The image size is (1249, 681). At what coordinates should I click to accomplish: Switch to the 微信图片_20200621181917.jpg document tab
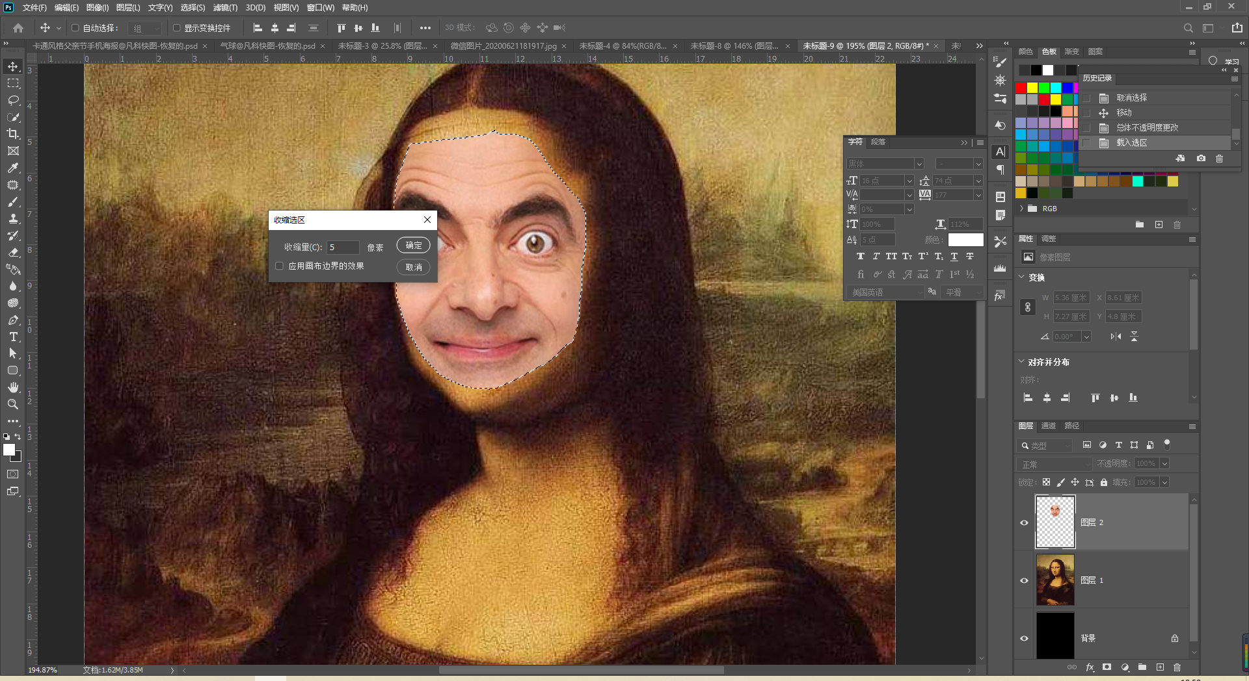(x=504, y=46)
